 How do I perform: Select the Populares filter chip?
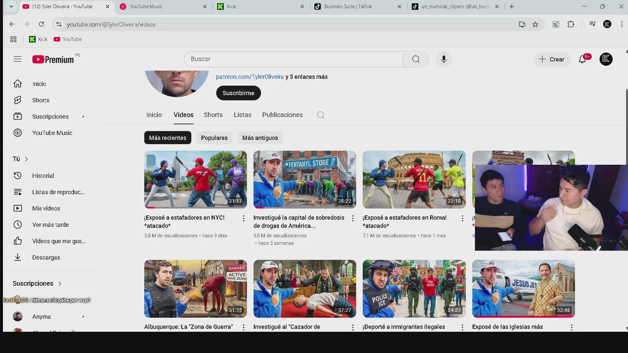point(214,138)
